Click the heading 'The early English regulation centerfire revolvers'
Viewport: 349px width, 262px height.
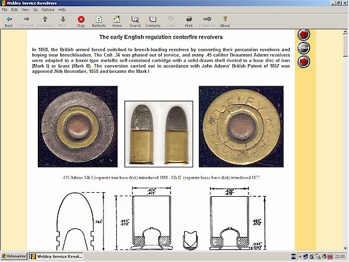point(161,37)
